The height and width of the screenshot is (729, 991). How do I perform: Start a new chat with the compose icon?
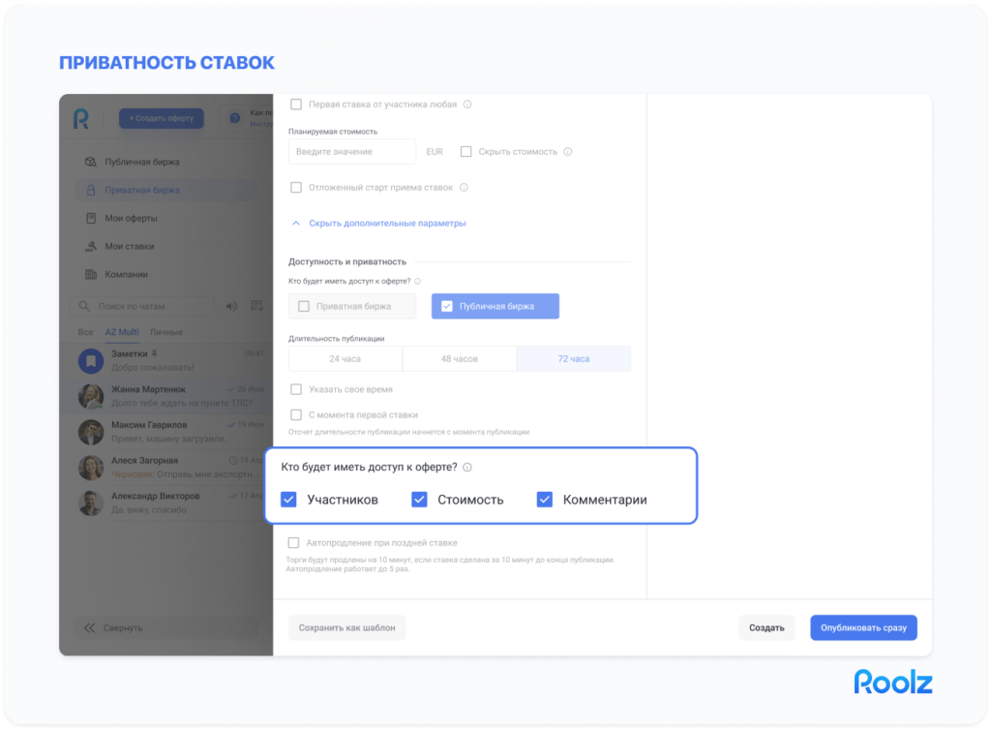(x=255, y=308)
